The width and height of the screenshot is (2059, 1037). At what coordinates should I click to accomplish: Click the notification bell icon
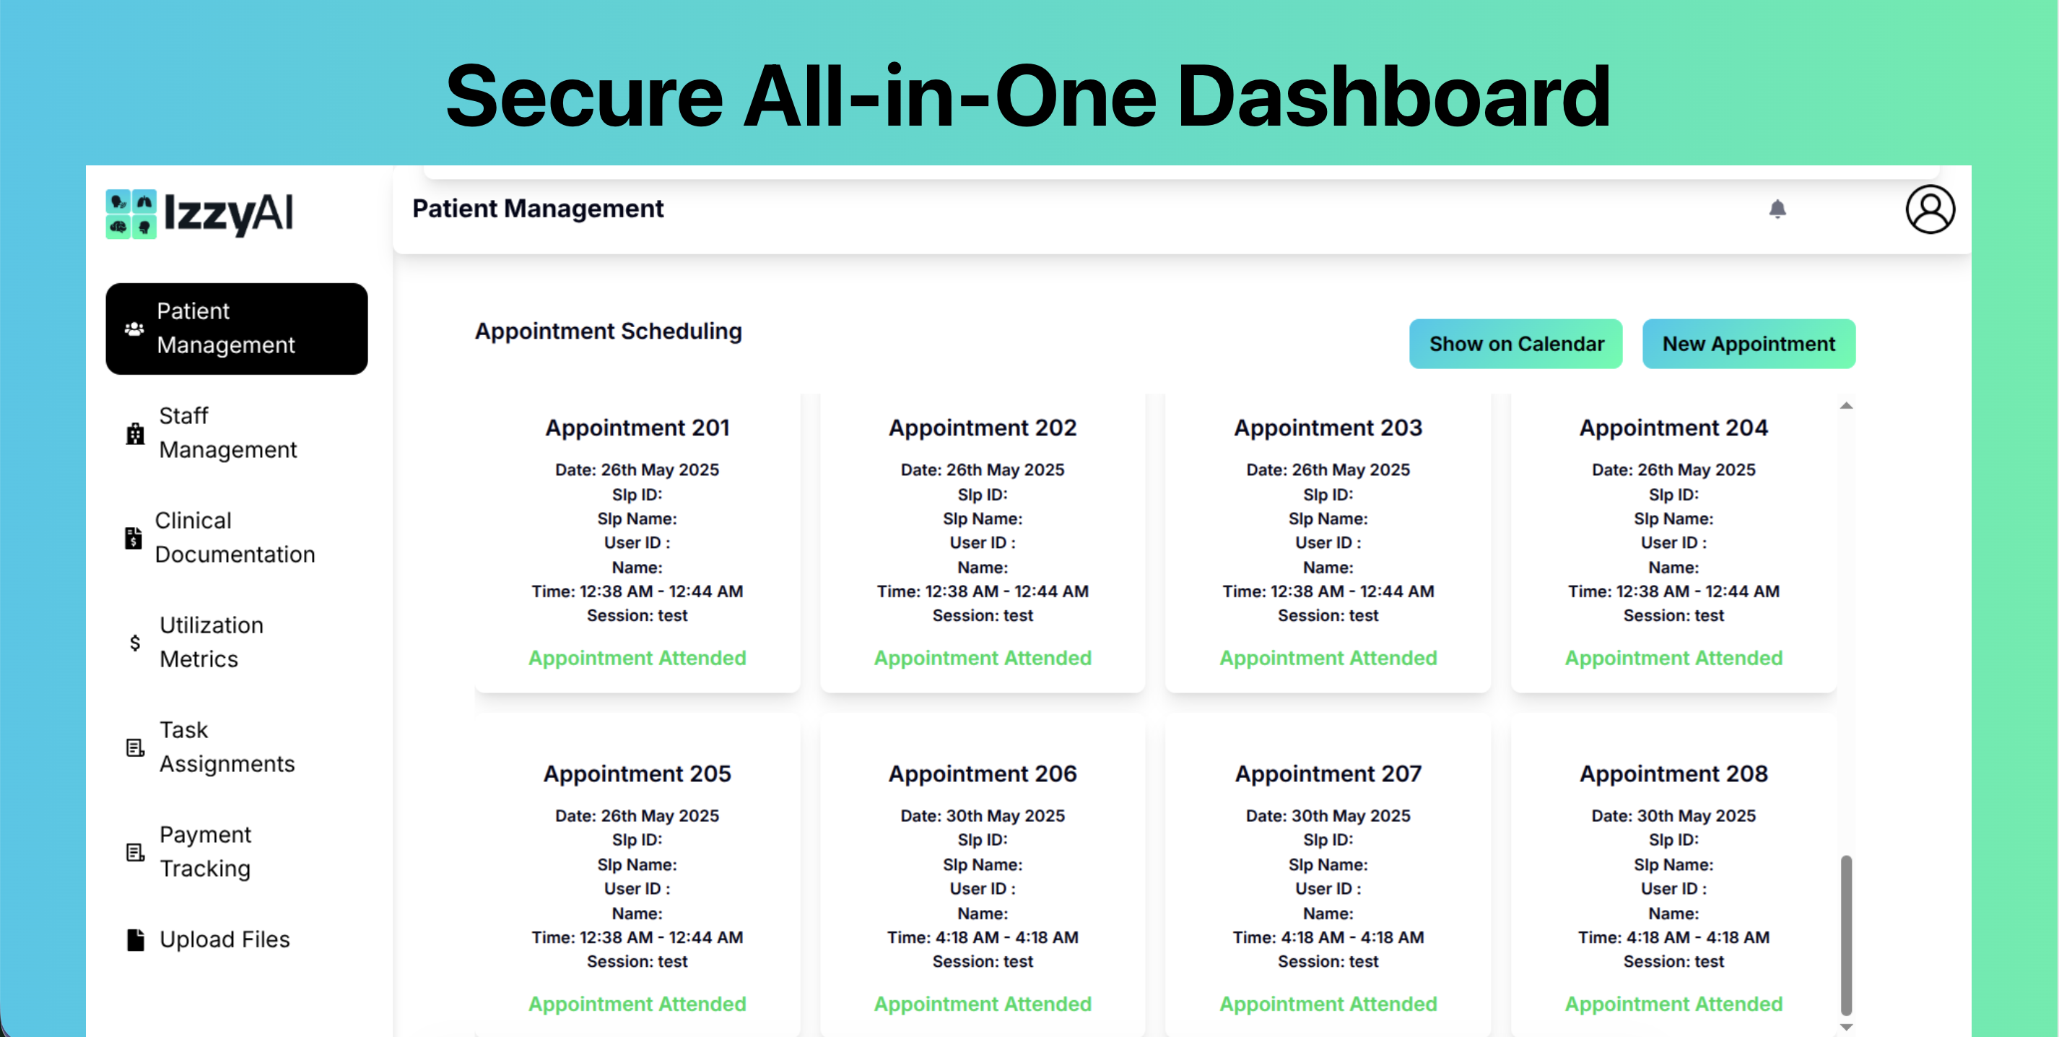pos(1777,209)
